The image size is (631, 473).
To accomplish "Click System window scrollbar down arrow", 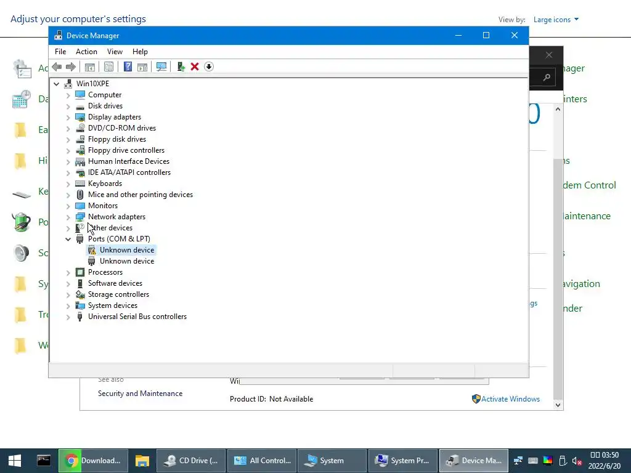I will point(558,405).
